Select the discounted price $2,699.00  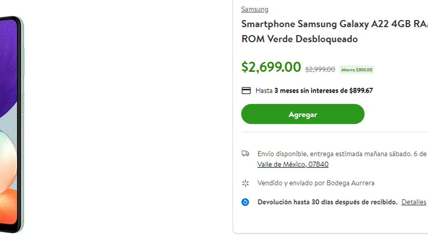271,67
